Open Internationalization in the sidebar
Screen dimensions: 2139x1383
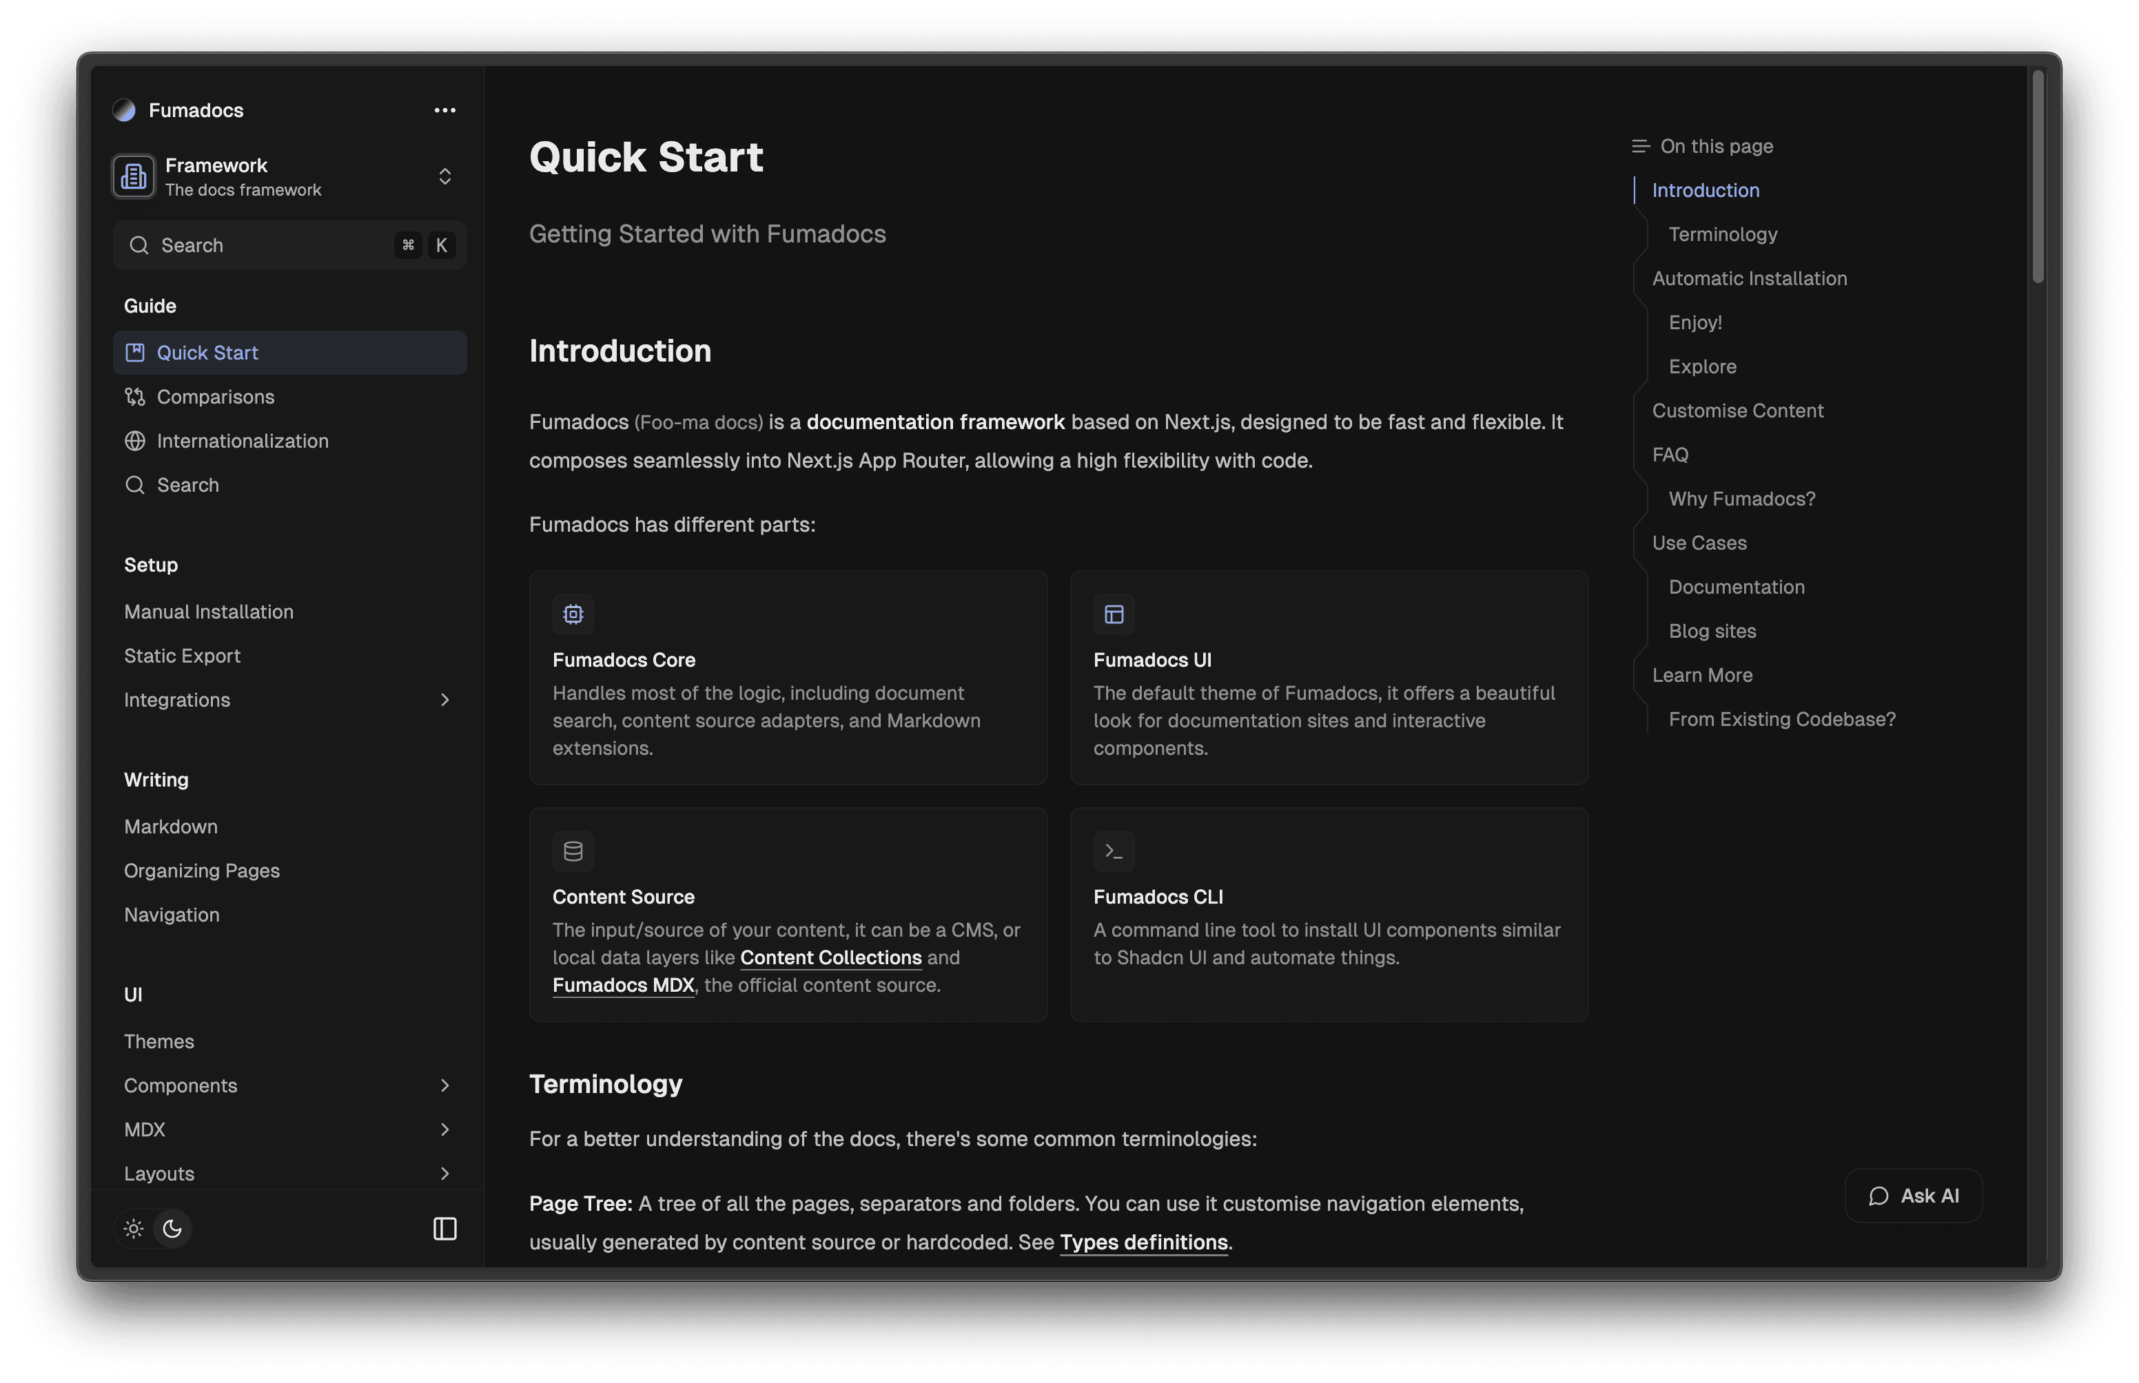click(x=289, y=440)
